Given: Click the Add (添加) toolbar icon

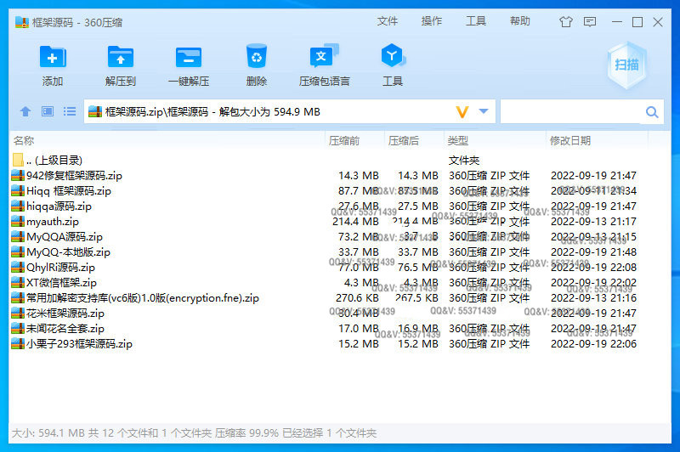Looking at the screenshot, I should tap(53, 59).
